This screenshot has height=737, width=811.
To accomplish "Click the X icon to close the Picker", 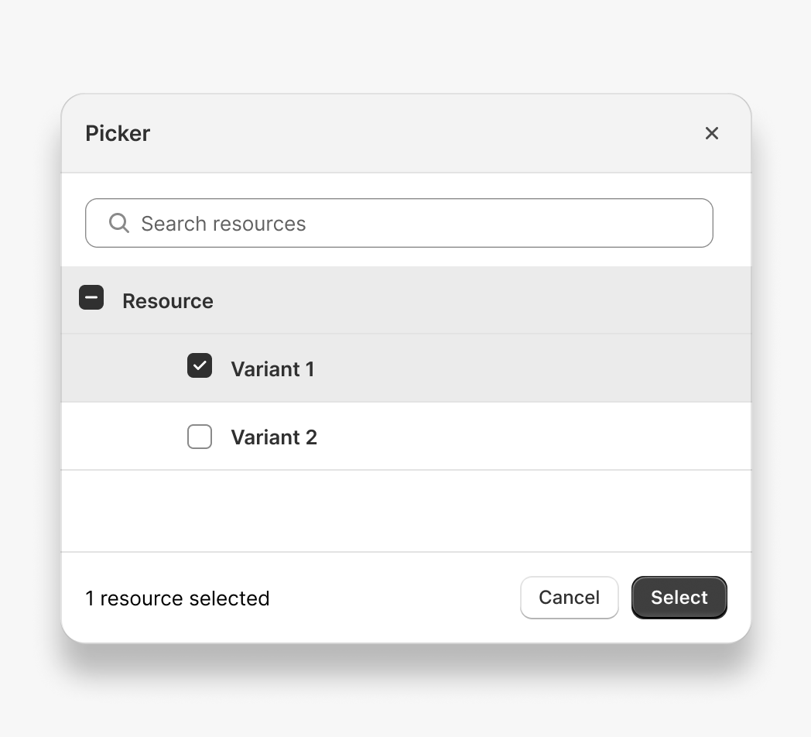I will coord(712,133).
